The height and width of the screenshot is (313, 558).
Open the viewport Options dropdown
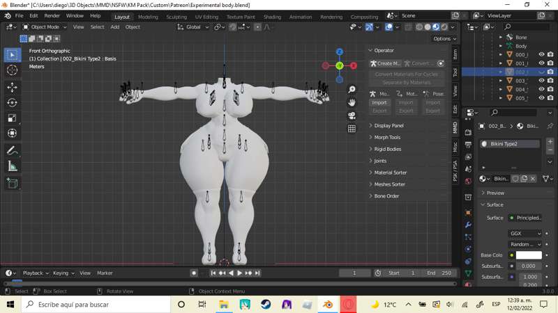444,39
